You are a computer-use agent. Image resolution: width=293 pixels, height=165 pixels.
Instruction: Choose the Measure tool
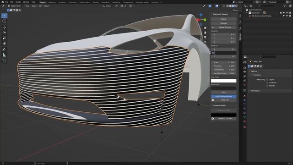click(x=4, y=55)
